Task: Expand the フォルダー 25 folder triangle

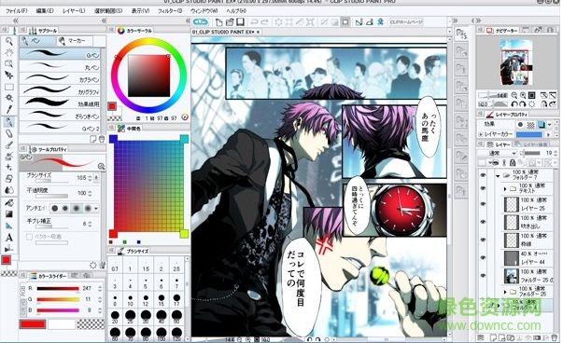Action: [505, 293]
